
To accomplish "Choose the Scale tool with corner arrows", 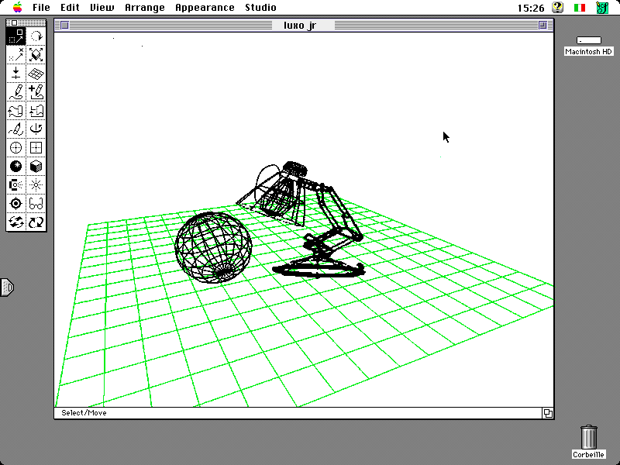I will 36,55.
